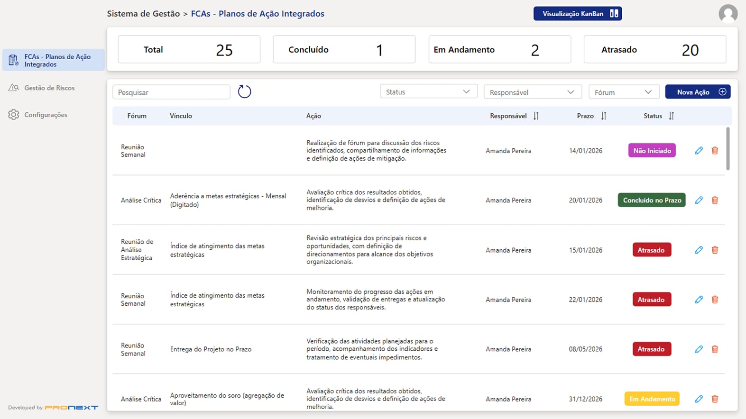Edit the 14/01/2026 Reunião Semanal row
This screenshot has width=746, height=419.
(x=699, y=151)
